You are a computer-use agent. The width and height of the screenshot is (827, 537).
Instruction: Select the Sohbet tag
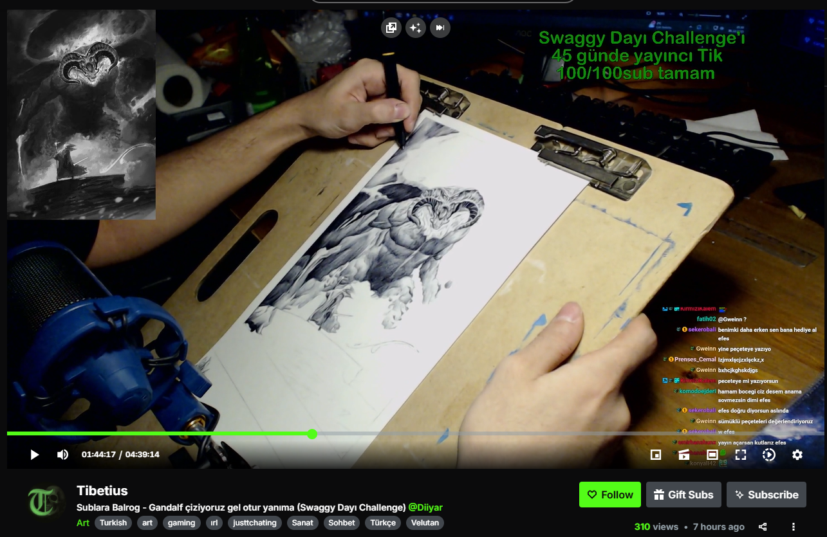click(x=342, y=523)
